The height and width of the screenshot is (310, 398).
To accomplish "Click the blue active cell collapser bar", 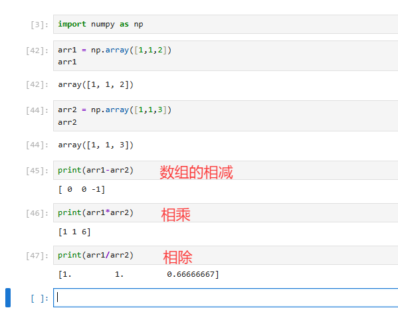I will tap(8, 297).
